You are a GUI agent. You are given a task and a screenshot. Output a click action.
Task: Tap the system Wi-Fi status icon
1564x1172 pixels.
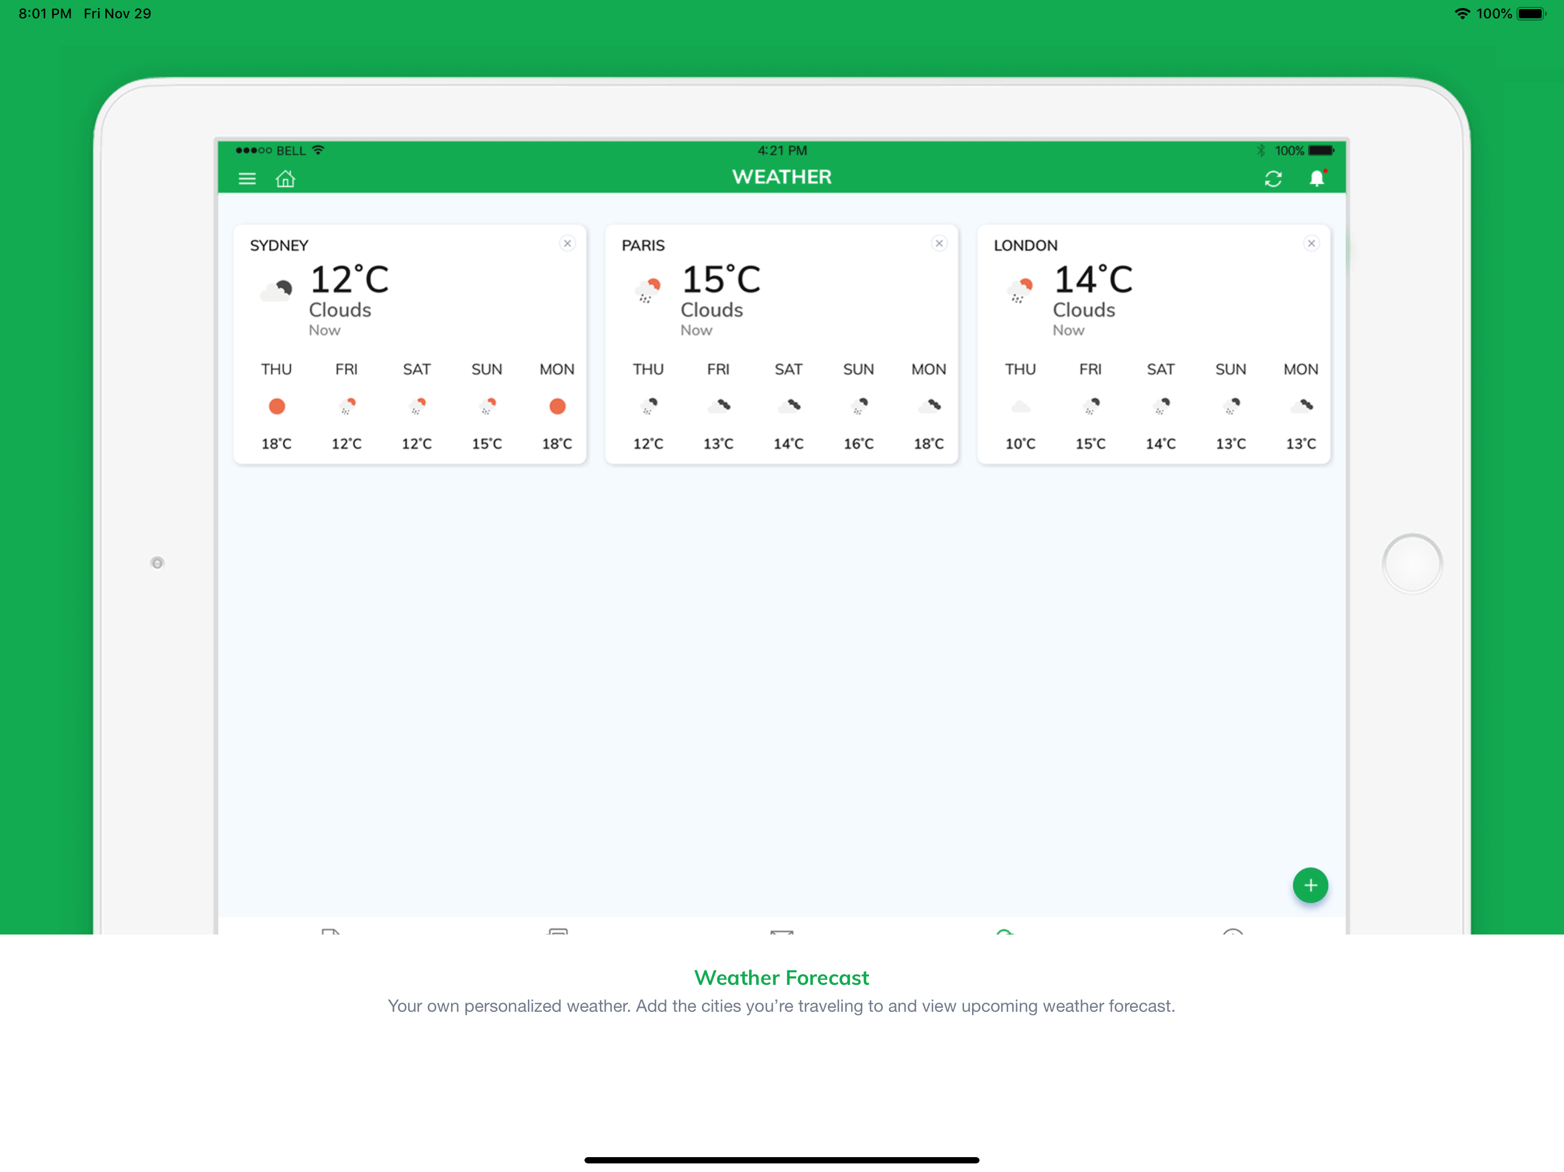pos(1462,13)
